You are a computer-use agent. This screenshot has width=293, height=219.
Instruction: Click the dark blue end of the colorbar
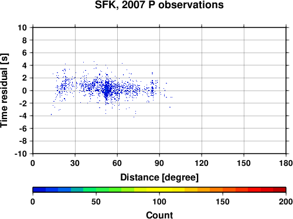pos(39,190)
